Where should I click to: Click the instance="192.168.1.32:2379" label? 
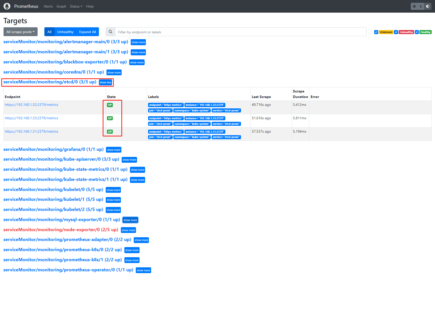(205, 105)
